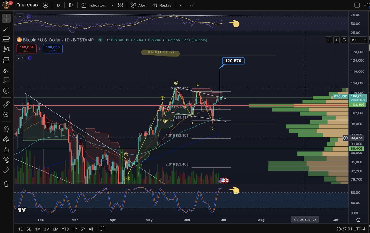This screenshot has width=370, height=233.
Task: Select the trend line drawing tool
Action: 6,29
